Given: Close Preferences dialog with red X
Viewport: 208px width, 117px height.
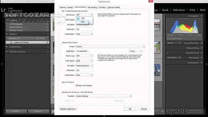Looking at the screenshot, I should click(151, 1).
